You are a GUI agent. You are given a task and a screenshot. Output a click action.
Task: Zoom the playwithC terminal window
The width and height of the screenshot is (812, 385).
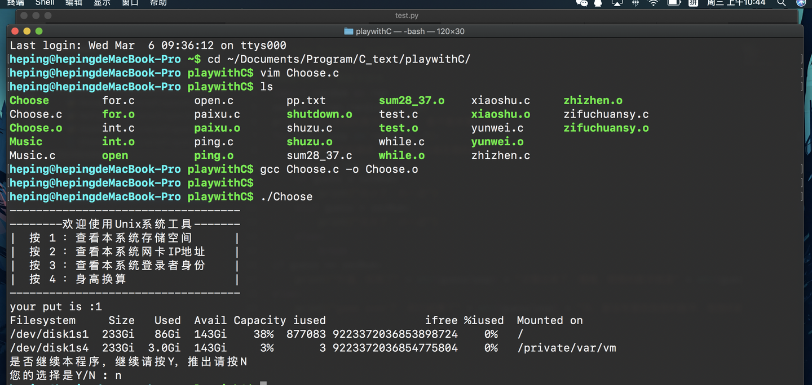[39, 31]
